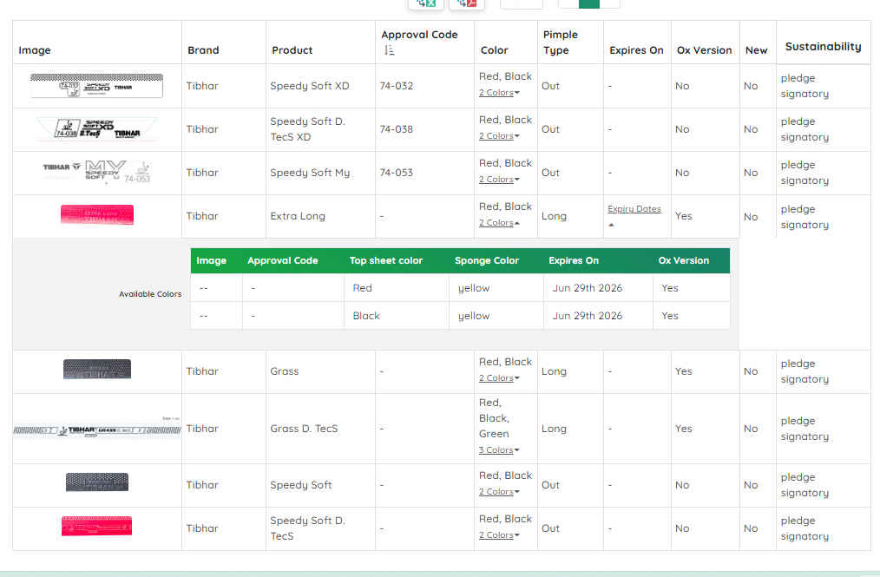Expand 2 Colors for the Grass row

499,378
